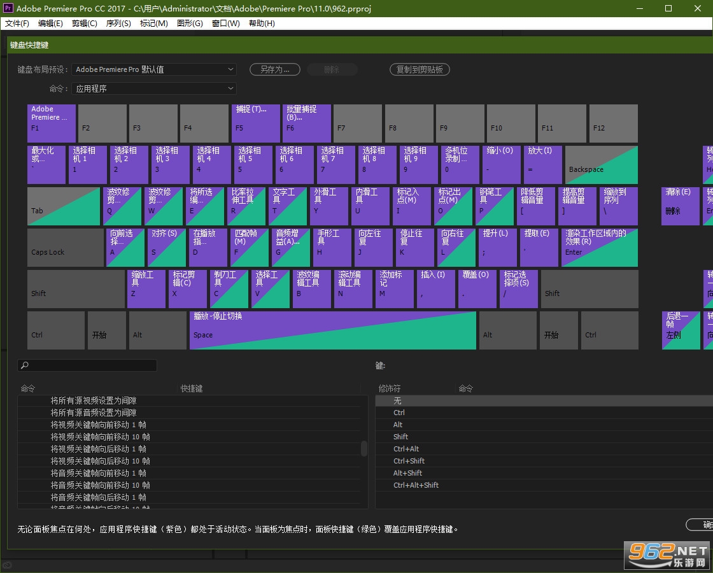This screenshot has width=713, height=573.
Task: Select the H 手形工具 key
Action: coord(332,248)
